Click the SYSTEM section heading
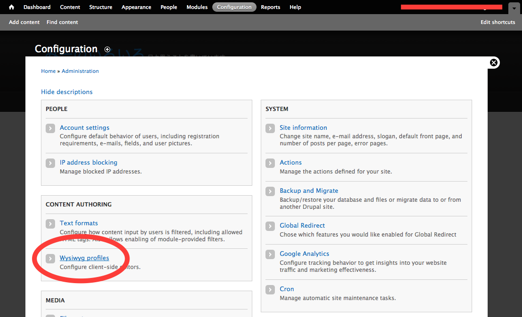 [x=277, y=109]
